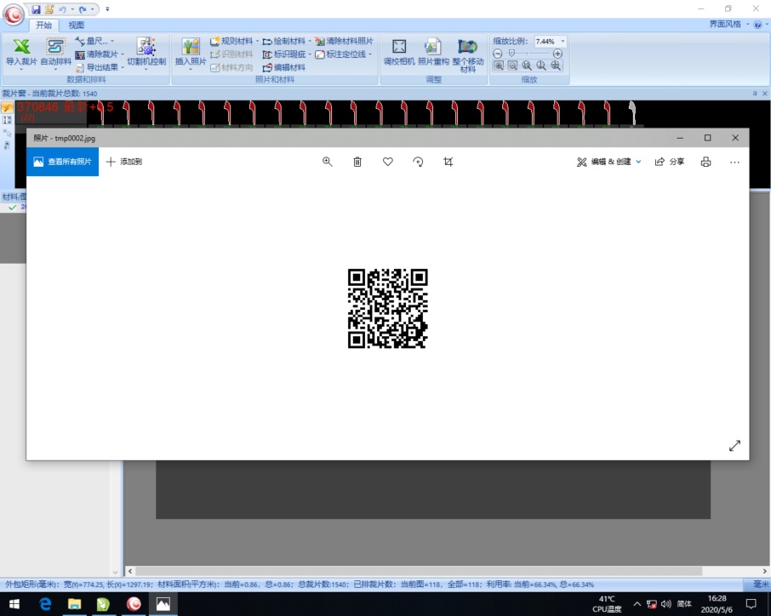Viewport: 771px width, 616px height.
Task: Toggle fullscreen with the diagonal arrows icon
Action: tap(734, 446)
